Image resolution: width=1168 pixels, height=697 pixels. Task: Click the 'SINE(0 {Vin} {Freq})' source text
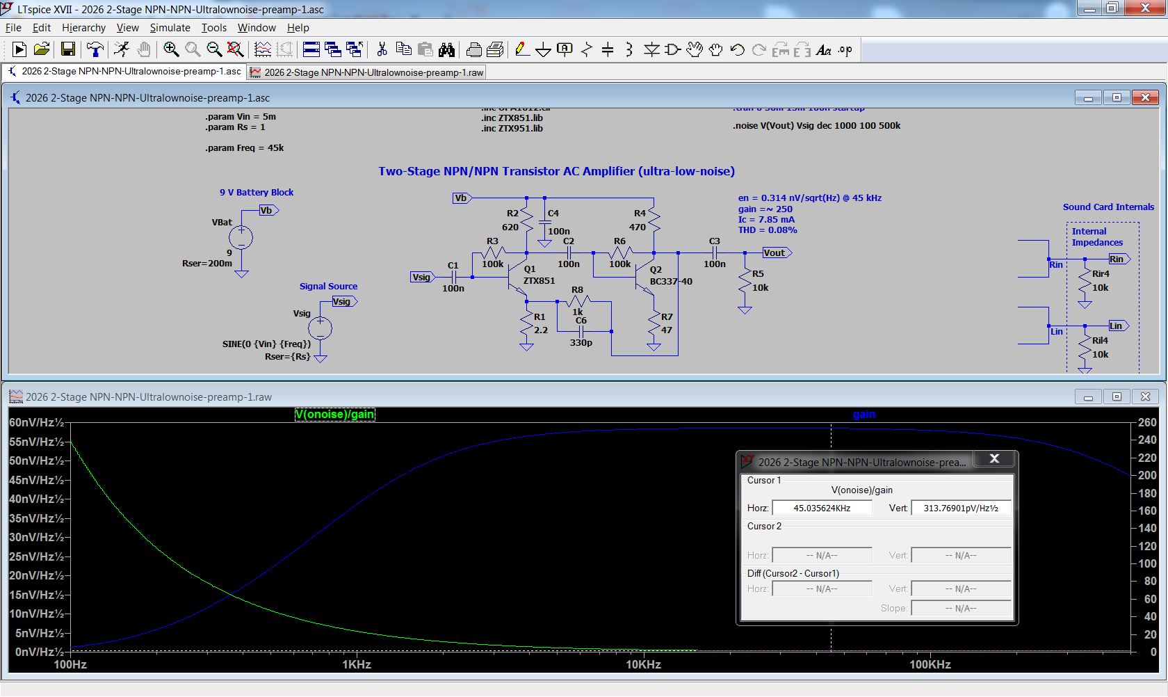(x=266, y=344)
